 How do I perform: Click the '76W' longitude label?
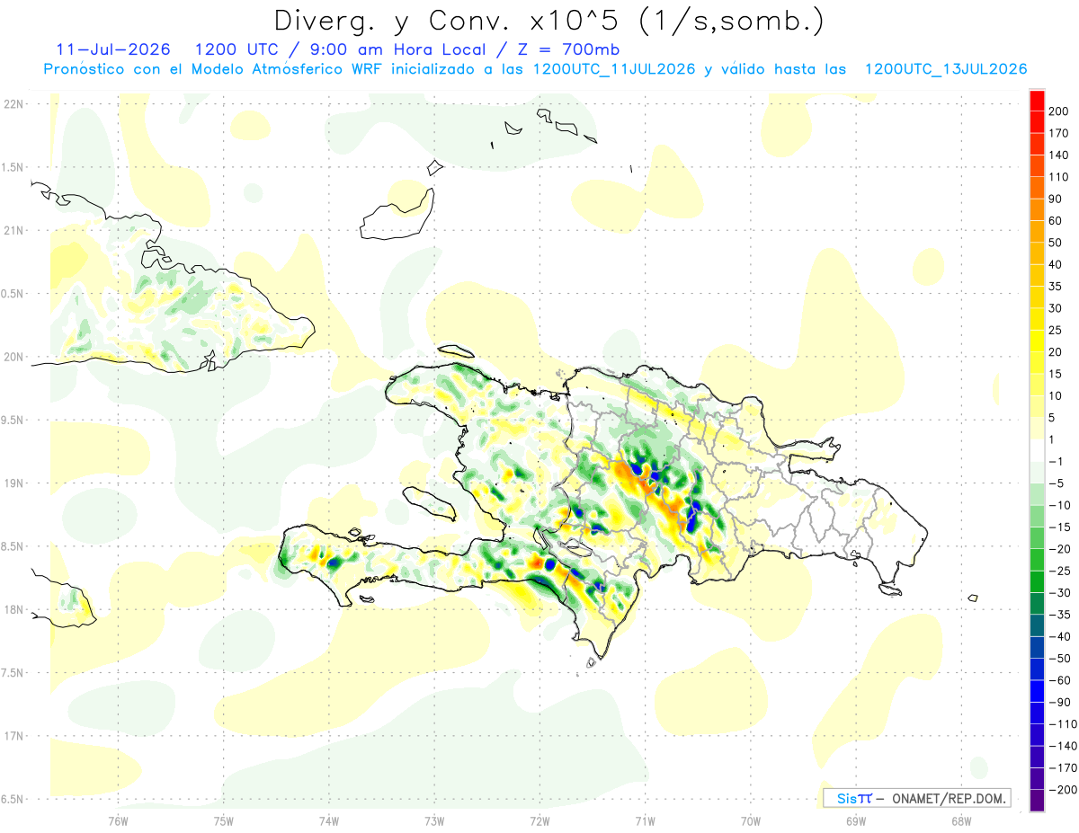coord(118,820)
